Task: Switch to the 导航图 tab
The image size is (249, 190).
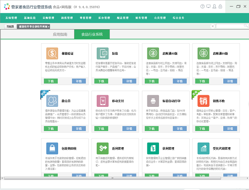Action: point(10,27)
